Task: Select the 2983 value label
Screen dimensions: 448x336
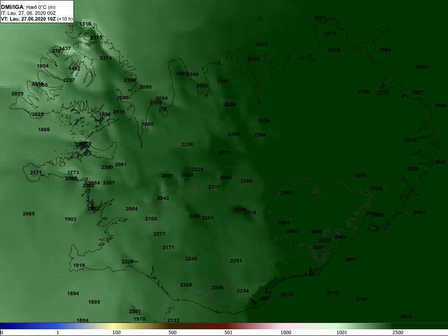Action: click(286, 193)
